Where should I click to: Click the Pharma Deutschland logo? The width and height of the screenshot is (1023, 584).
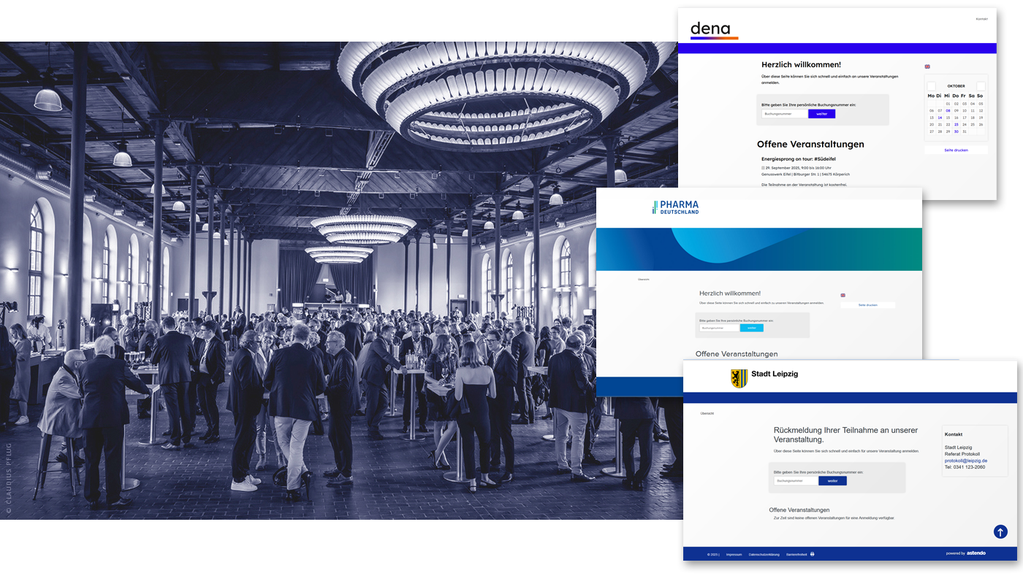(x=675, y=207)
